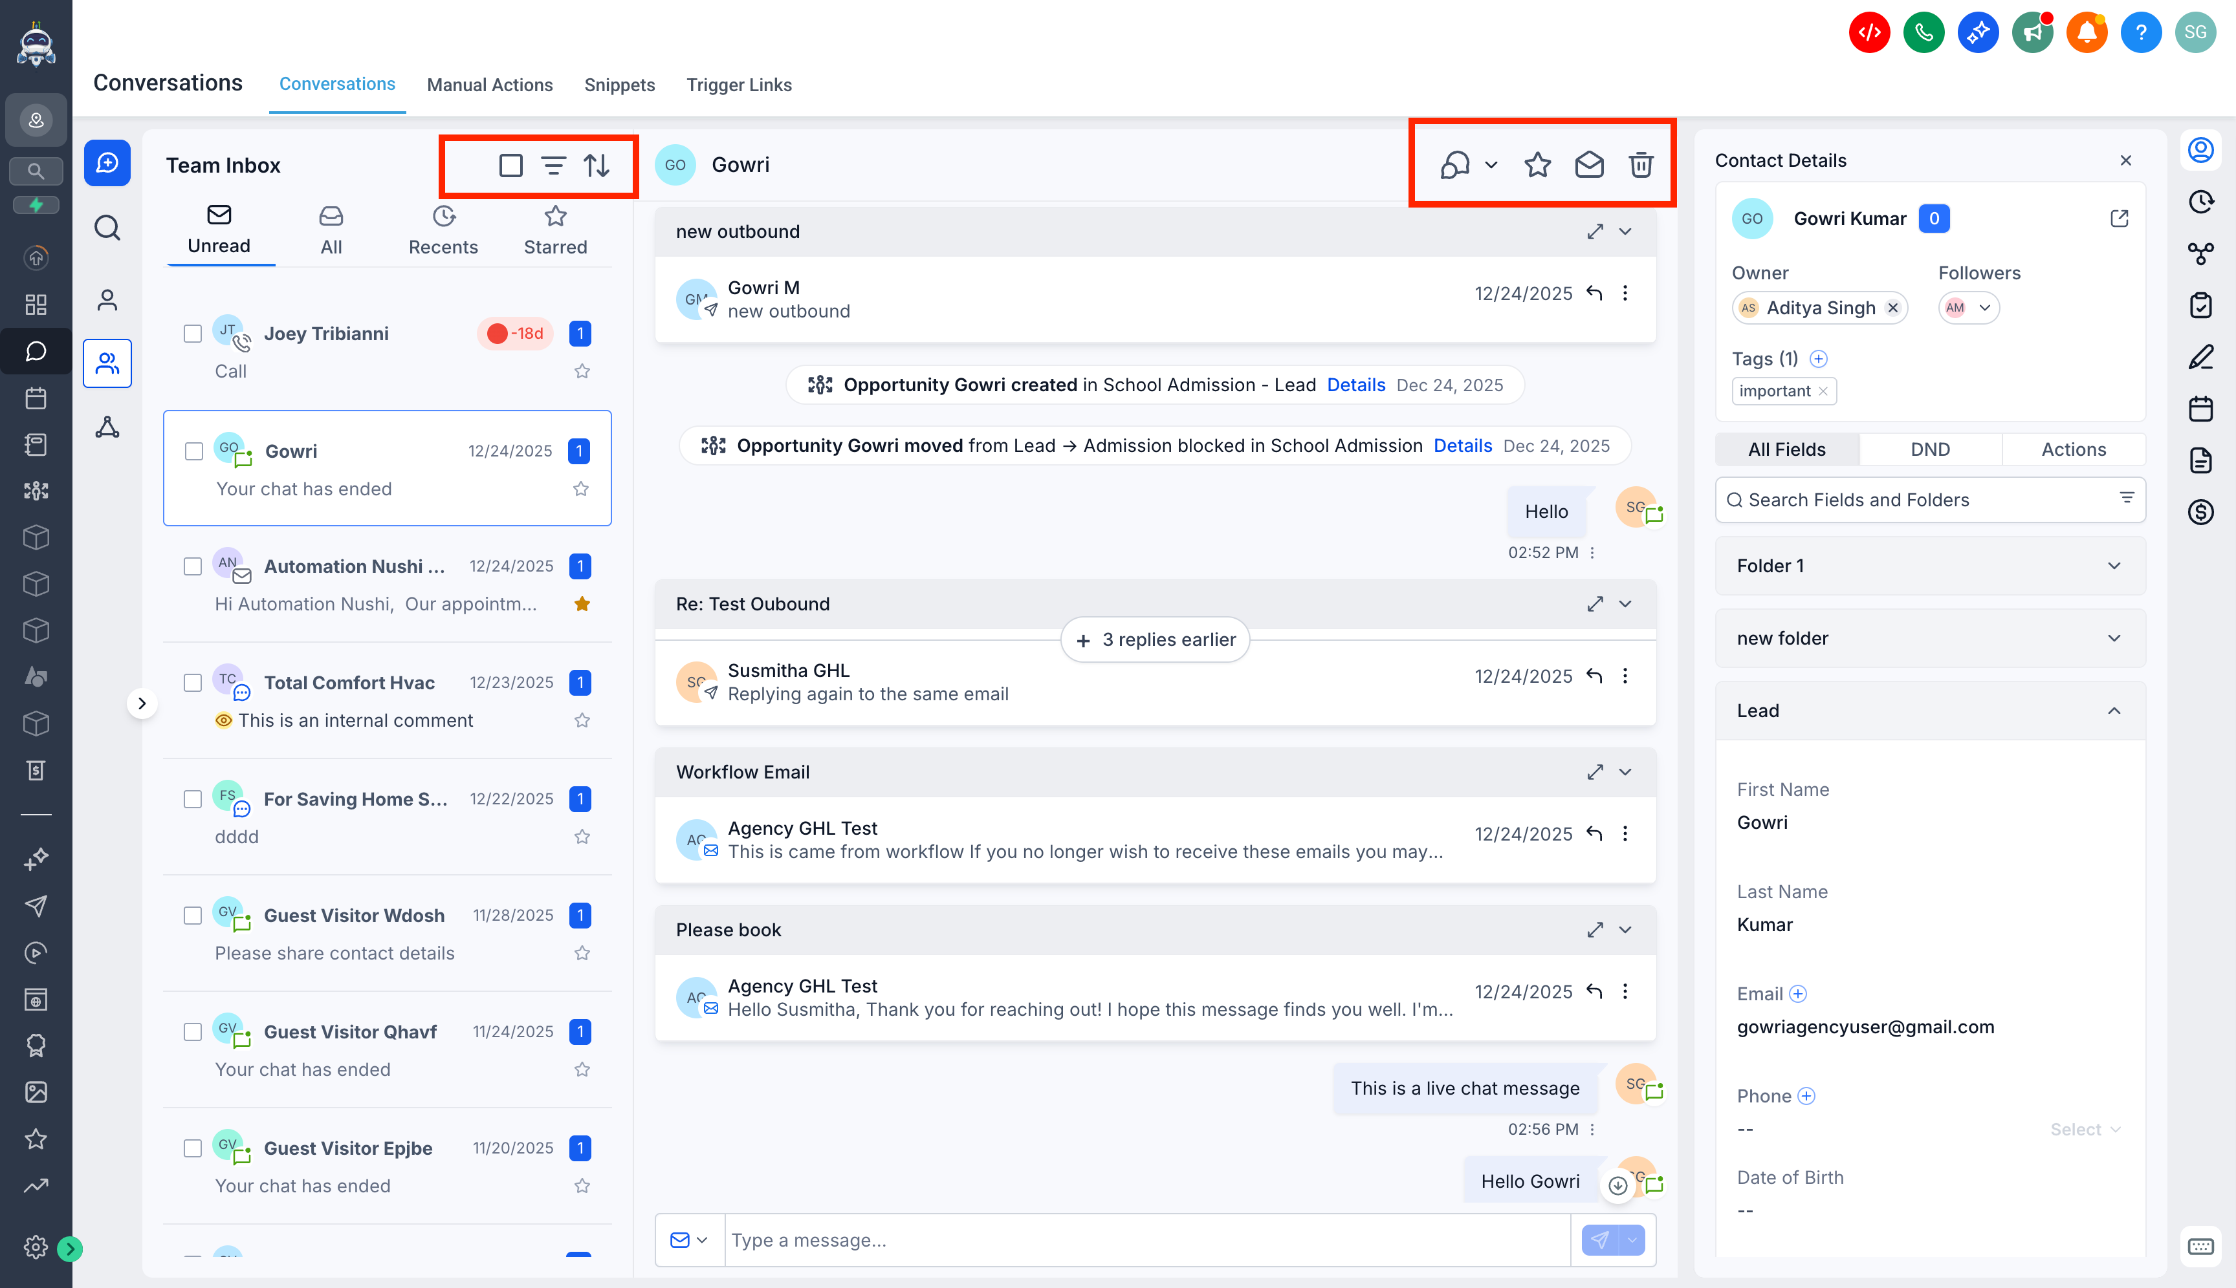The height and width of the screenshot is (1288, 2236).
Task: Reply to Gowri M email arrow
Action: tap(1594, 293)
